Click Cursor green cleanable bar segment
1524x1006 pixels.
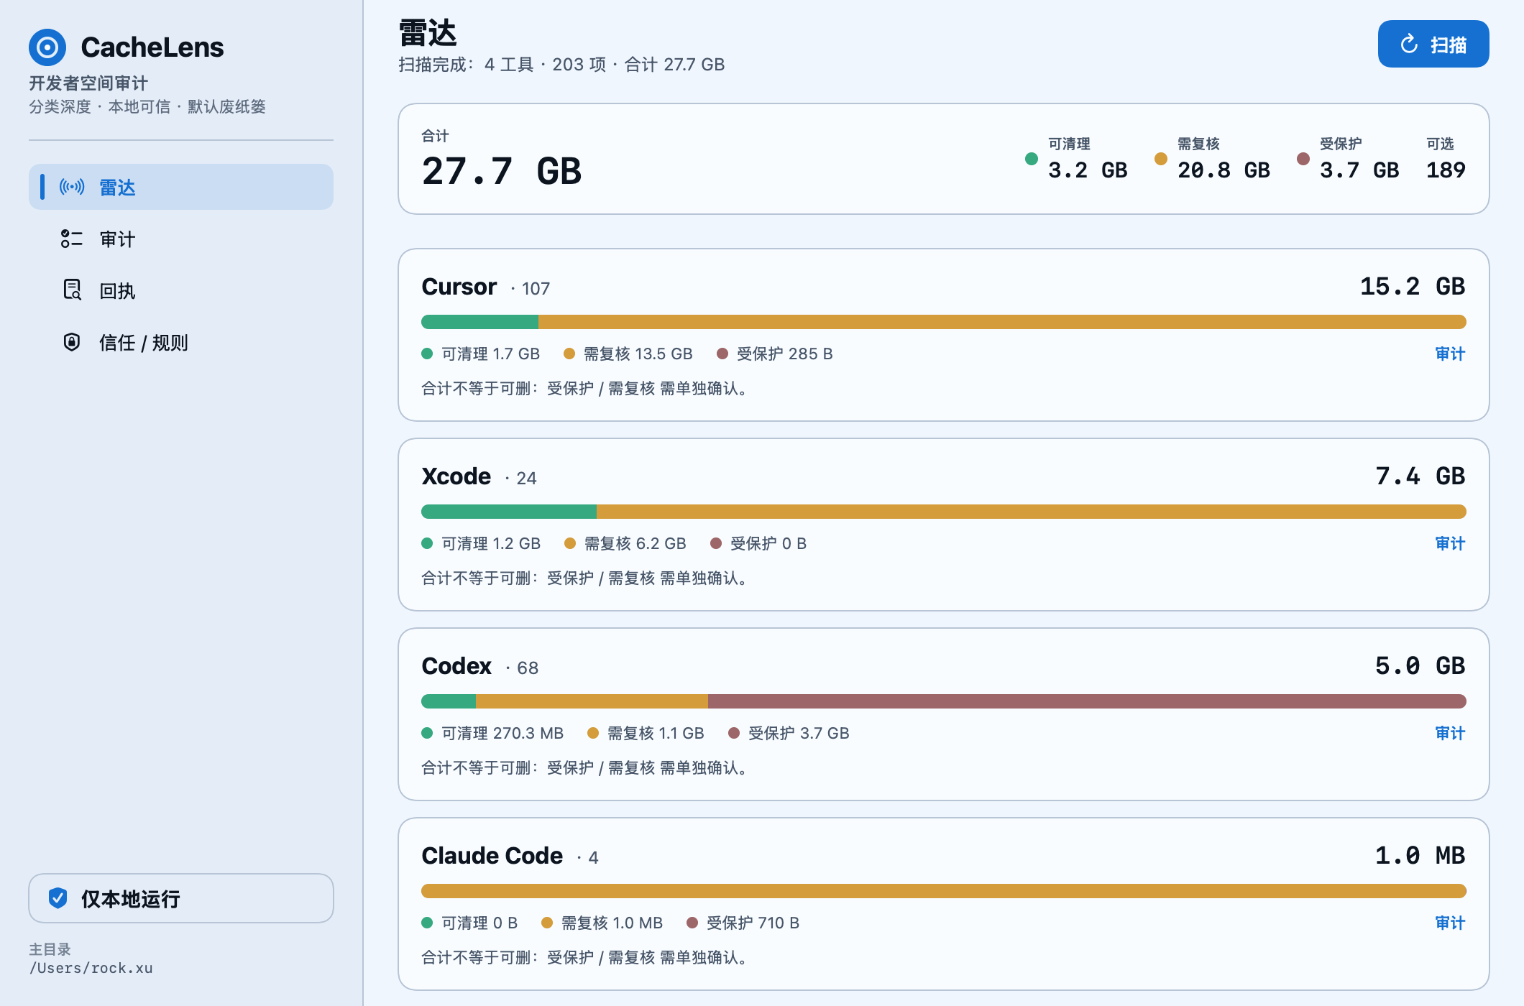coord(479,322)
